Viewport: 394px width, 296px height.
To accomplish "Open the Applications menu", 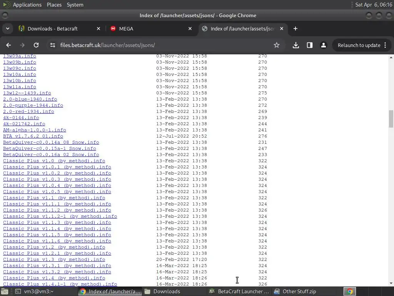I will 27,5.
